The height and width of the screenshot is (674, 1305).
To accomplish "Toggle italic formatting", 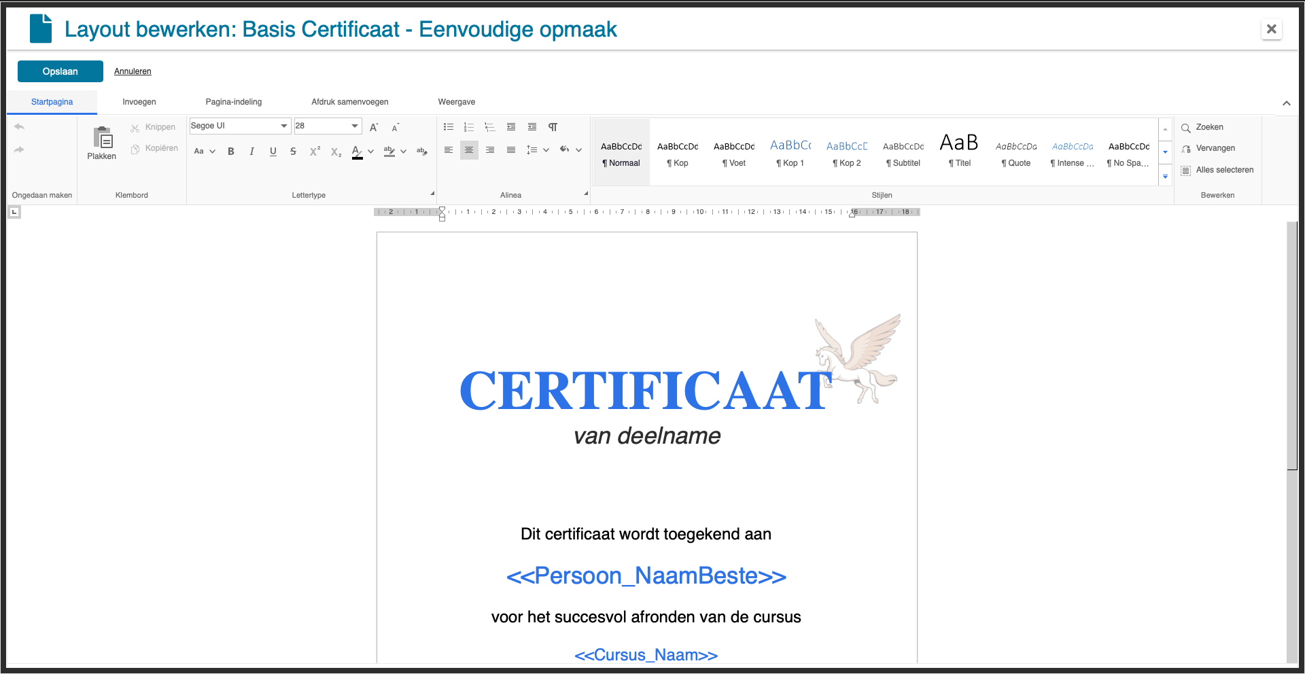I will click(252, 152).
